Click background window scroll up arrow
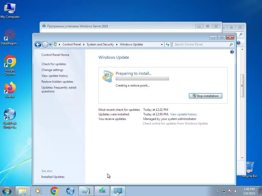 click(x=242, y=50)
